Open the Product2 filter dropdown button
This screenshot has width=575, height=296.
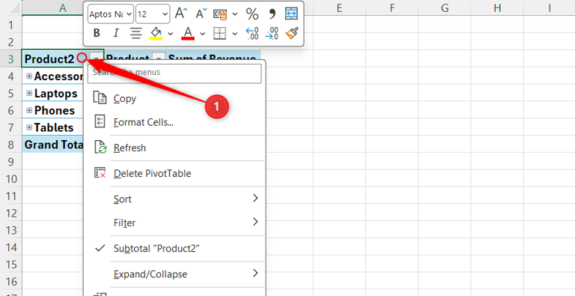coord(97,58)
